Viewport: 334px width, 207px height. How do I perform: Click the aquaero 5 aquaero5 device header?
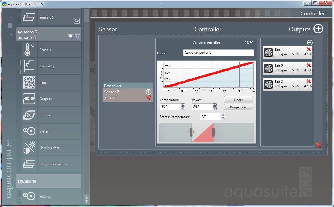click(x=49, y=35)
